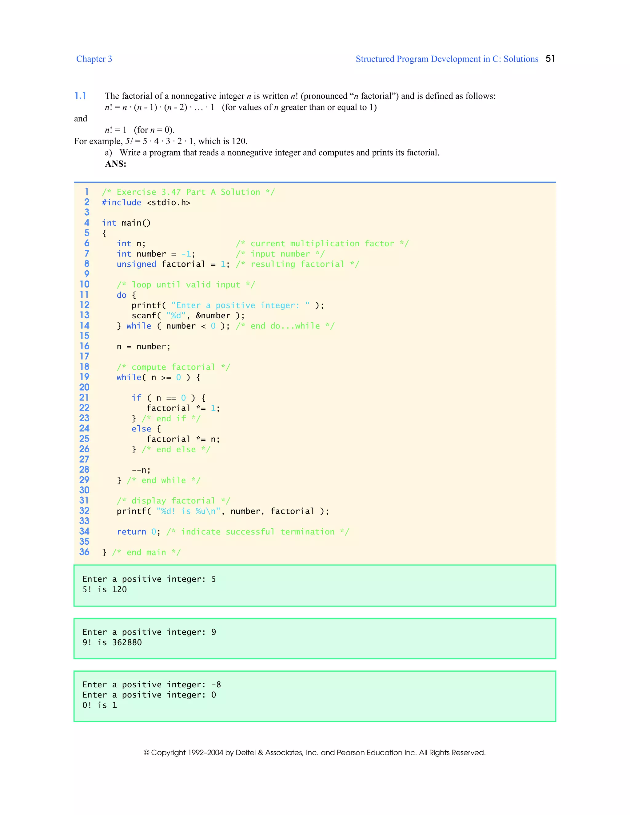Click the comment 'end while'
Screen dimensions: 630x815
tap(163, 481)
